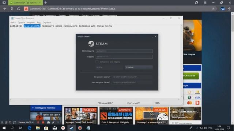Close the Gamesell24 browser tab
234x131 pixels.
click(40, 3)
